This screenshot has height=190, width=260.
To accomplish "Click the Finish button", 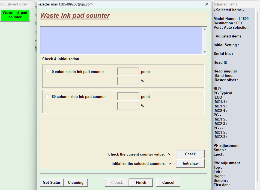I will (x=141, y=182).
